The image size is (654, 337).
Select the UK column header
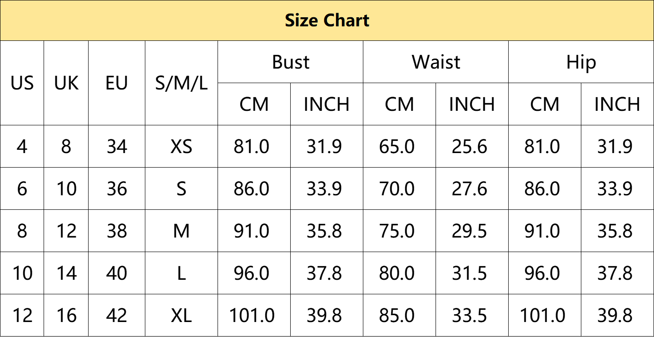click(66, 83)
